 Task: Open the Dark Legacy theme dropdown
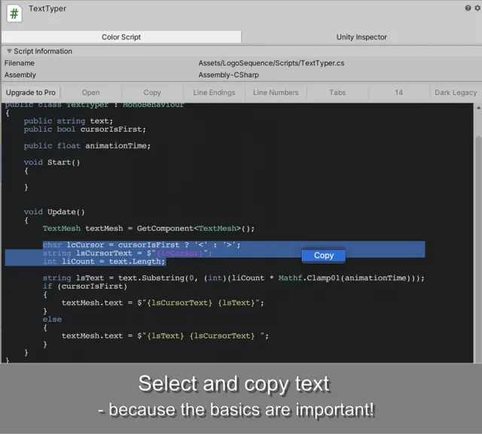click(456, 93)
